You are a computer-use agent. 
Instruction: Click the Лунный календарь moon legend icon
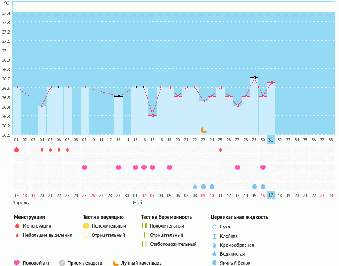click(116, 263)
